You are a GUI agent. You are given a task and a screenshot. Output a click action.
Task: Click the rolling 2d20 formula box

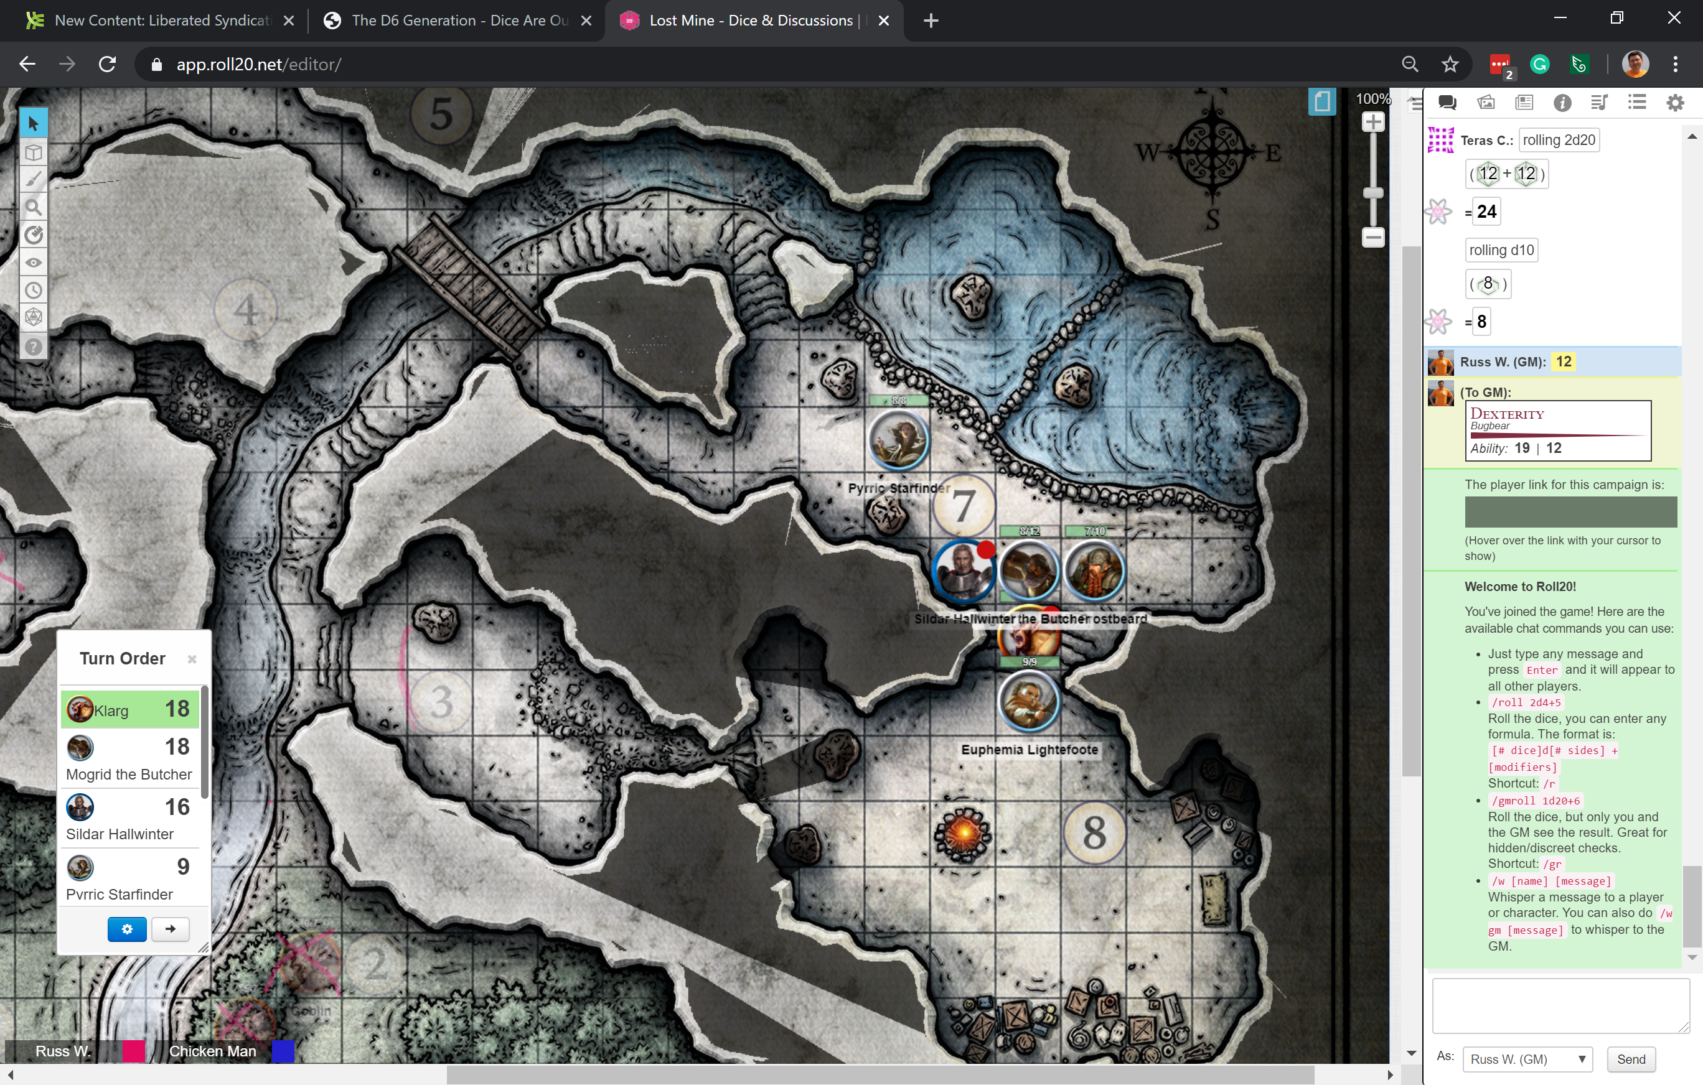[1559, 140]
